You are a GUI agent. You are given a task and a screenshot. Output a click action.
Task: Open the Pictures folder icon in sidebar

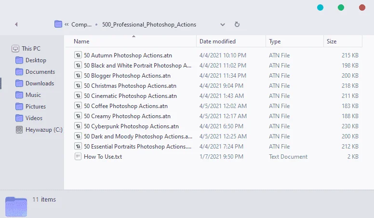tap(19, 107)
